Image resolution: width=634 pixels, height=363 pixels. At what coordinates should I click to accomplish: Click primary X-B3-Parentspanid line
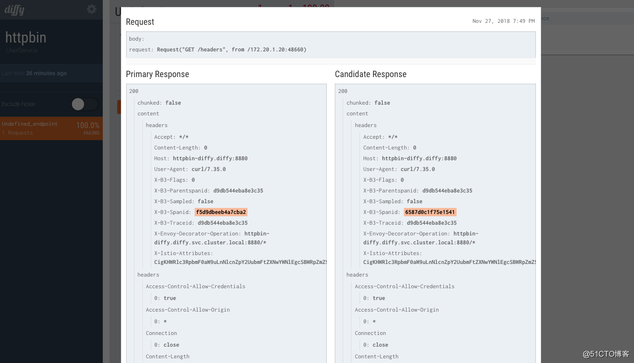209,191
